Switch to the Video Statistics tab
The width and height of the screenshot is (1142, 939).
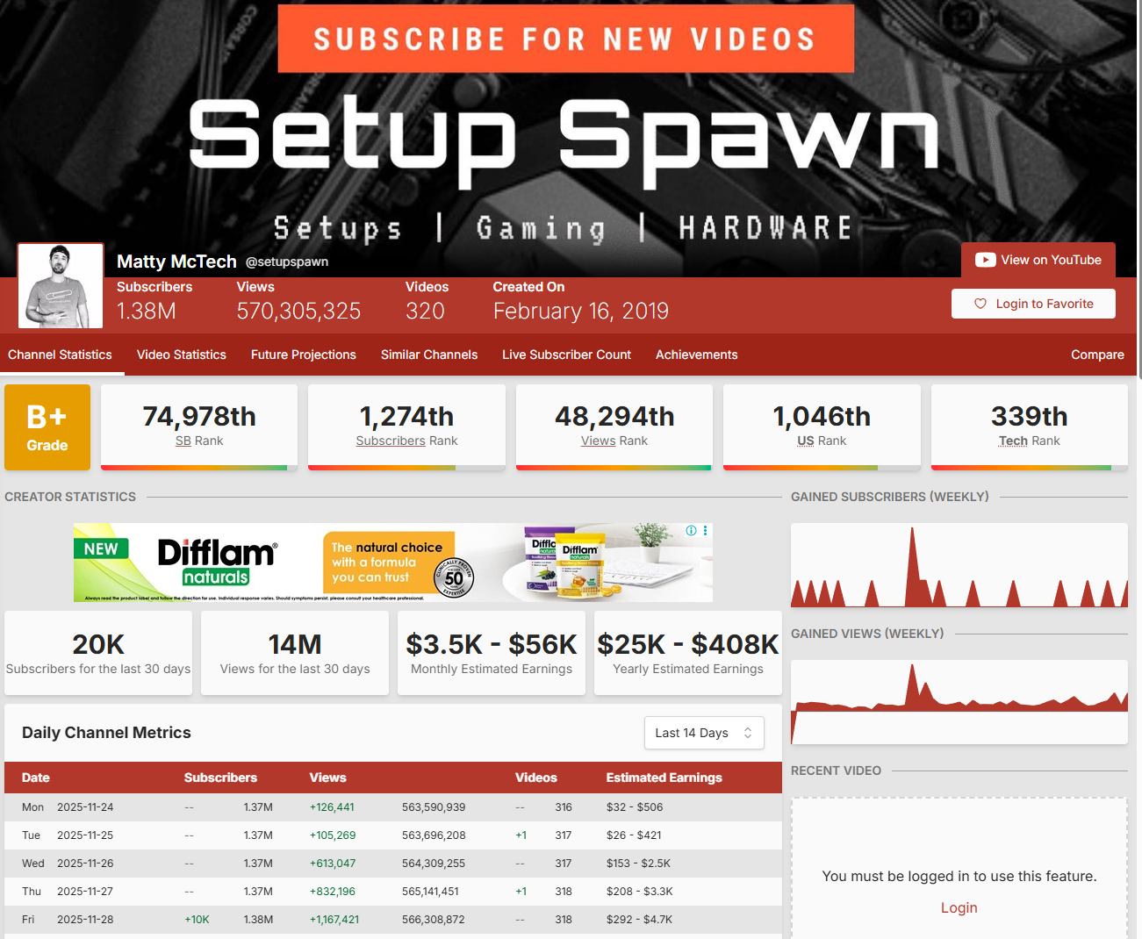pyautogui.click(x=181, y=355)
